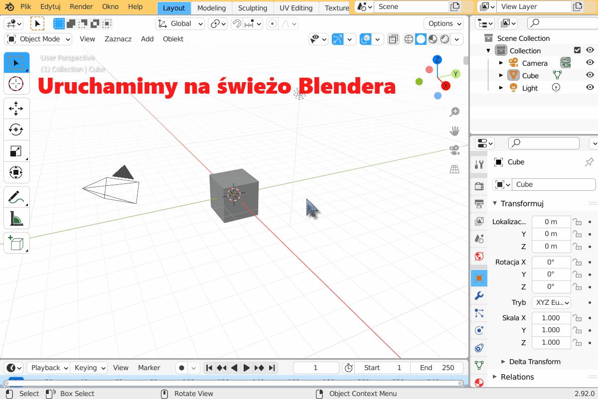Open the Particle properties tab

pos(479,313)
